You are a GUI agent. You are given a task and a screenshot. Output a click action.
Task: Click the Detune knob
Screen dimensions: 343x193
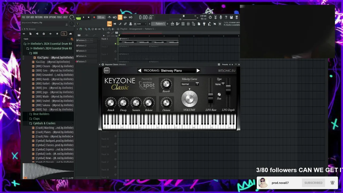[166, 103]
